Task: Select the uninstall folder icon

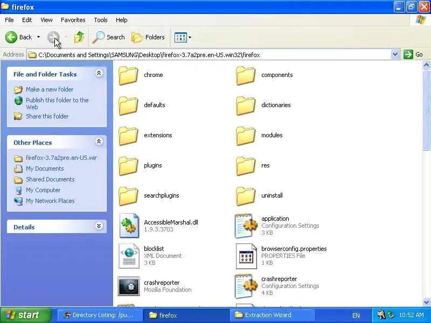Action: [246, 196]
